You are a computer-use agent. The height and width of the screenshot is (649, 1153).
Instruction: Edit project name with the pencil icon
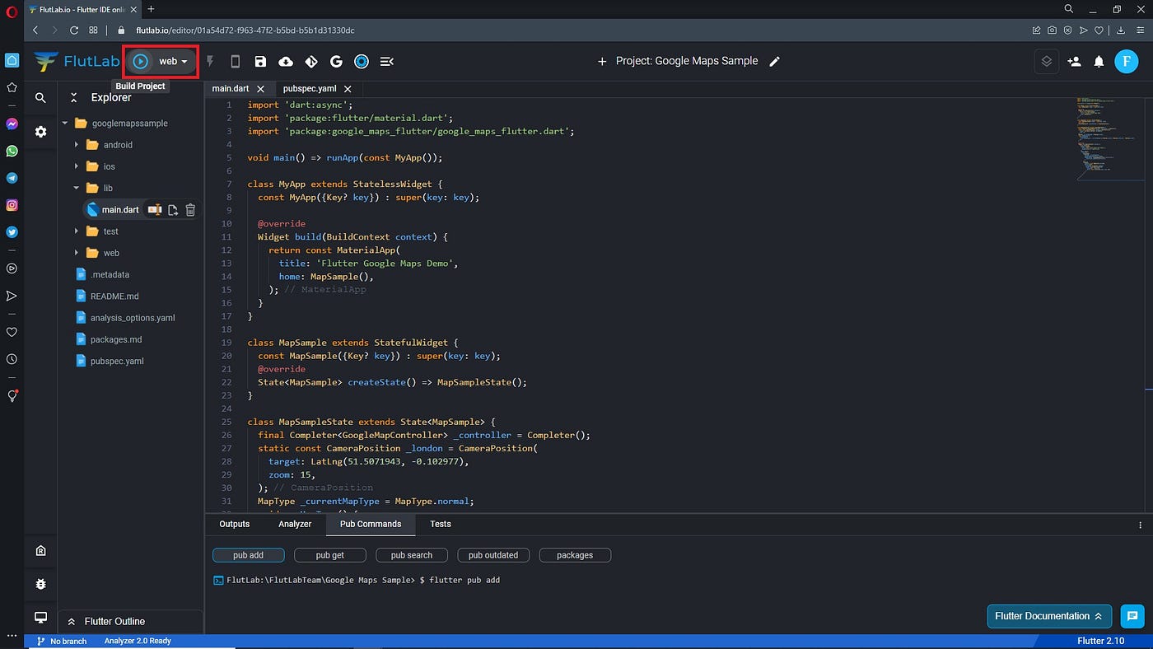click(x=774, y=61)
